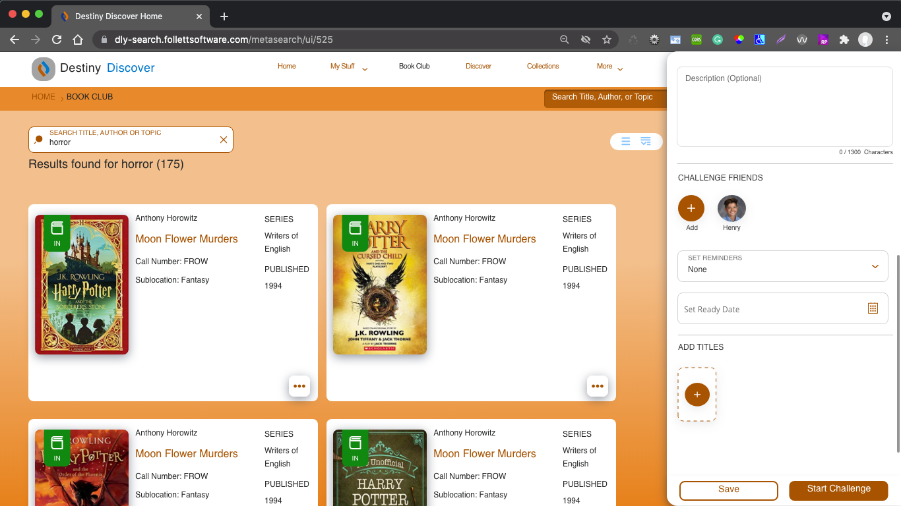Open the Discover nav item
Screen dimensions: 901x506
(479, 67)
